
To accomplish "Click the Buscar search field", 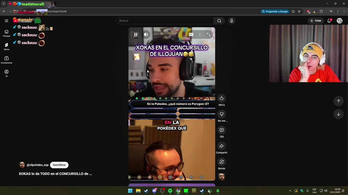I will [165, 21].
